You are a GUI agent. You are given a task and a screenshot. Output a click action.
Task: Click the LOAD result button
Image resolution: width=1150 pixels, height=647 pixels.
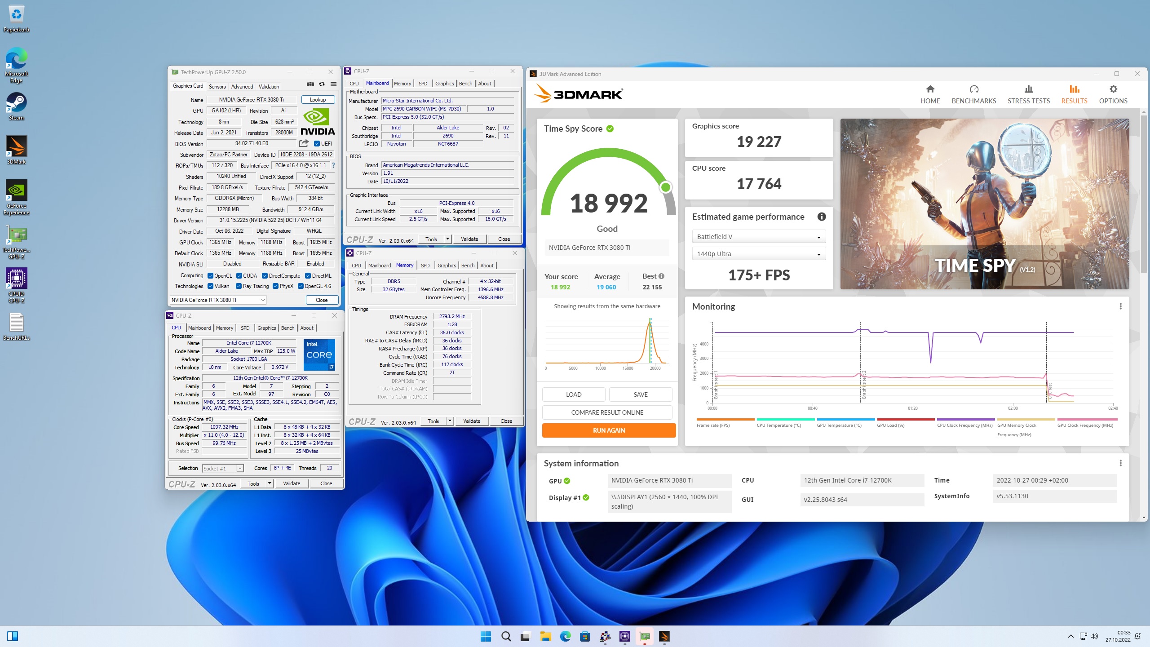574,394
